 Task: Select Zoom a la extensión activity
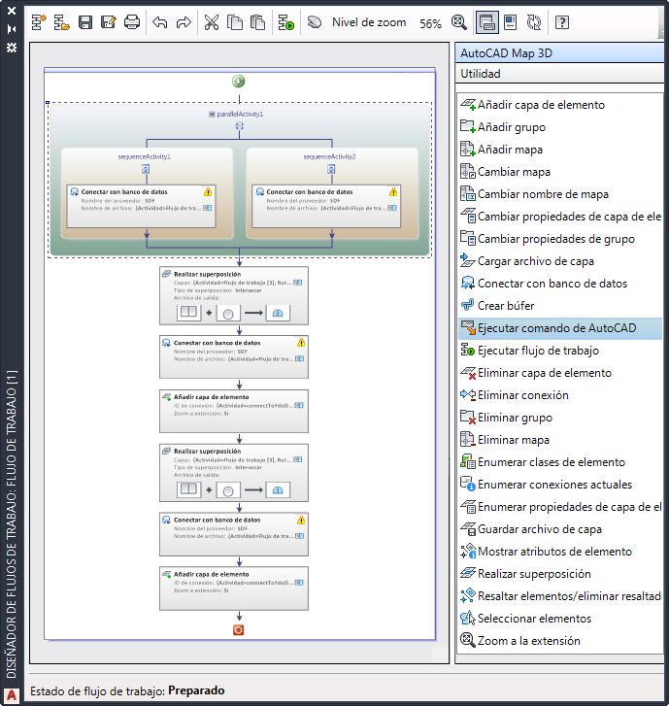tap(560, 641)
